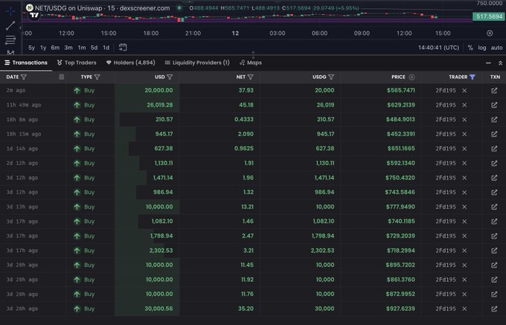Filter transactions by USD amount
Screen dimensions: 506x325
click(x=170, y=77)
